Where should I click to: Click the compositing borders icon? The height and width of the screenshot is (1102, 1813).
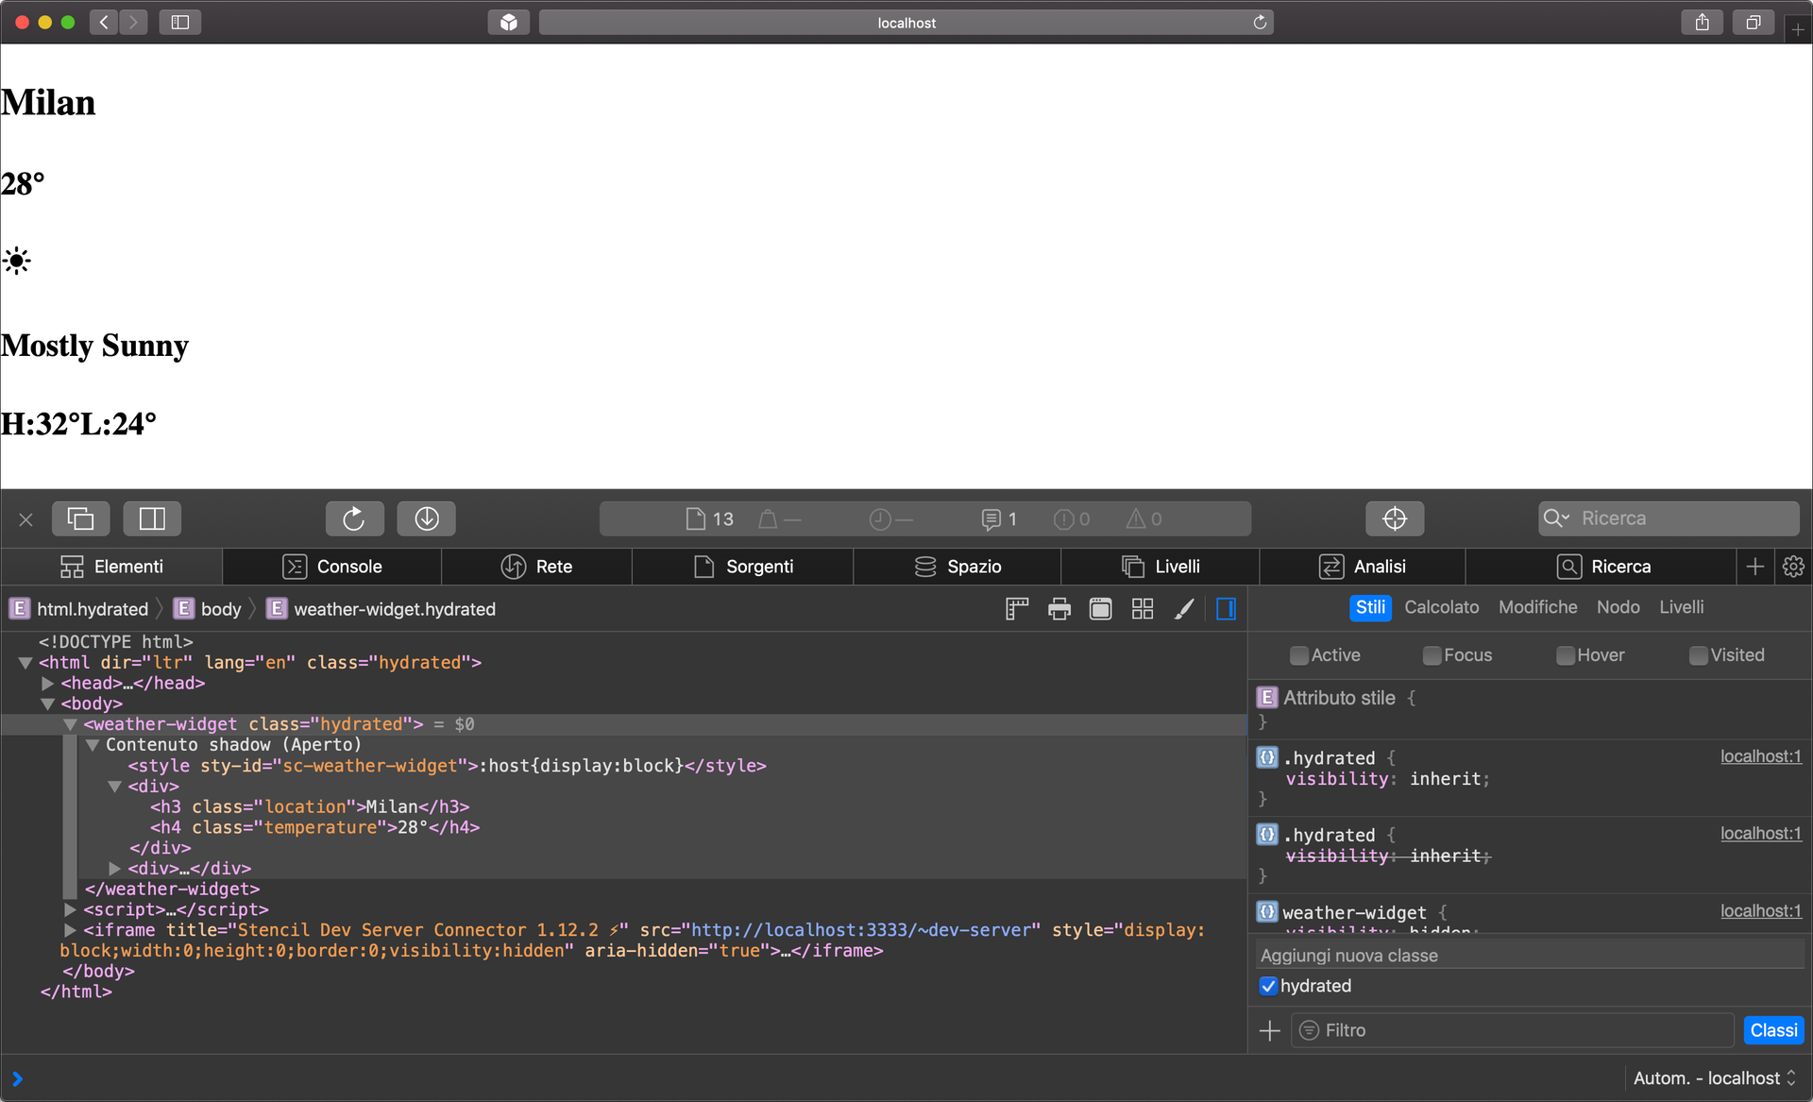[1100, 609]
